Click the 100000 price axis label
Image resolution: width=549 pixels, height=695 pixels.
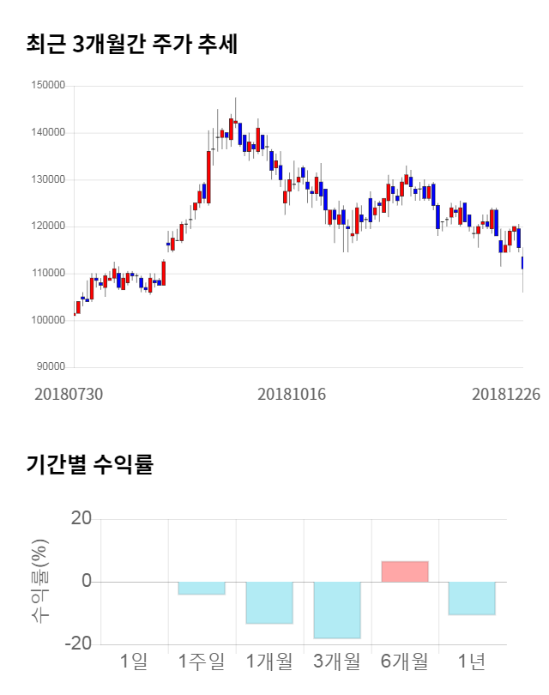tap(47, 321)
